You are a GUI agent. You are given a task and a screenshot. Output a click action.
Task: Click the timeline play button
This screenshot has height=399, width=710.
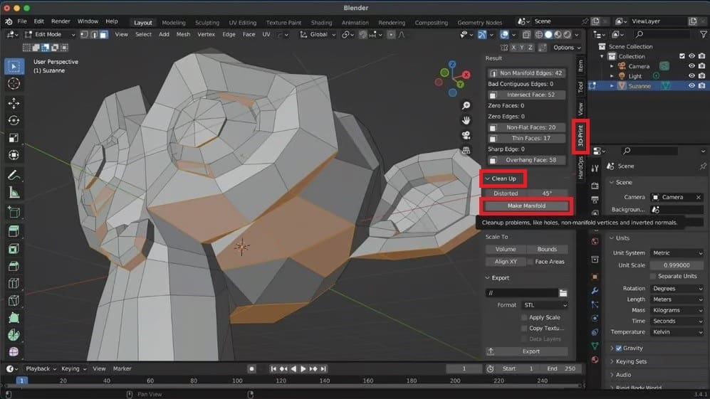coord(303,369)
